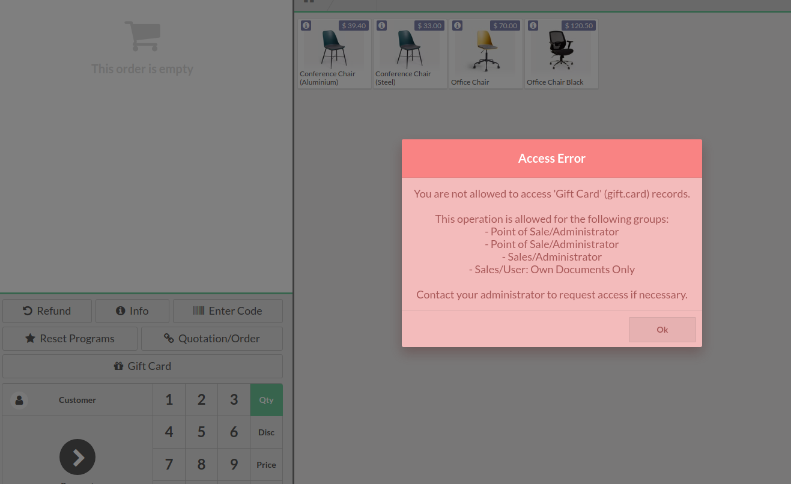The width and height of the screenshot is (791, 484).
Task: Click 'Sales/User: Own Documents Only' line
Action: (x=552, y=270)
